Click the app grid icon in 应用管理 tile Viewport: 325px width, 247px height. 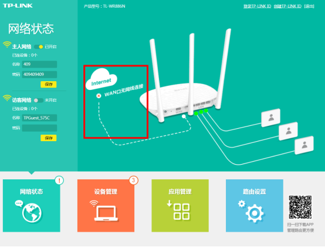[179, 210]
